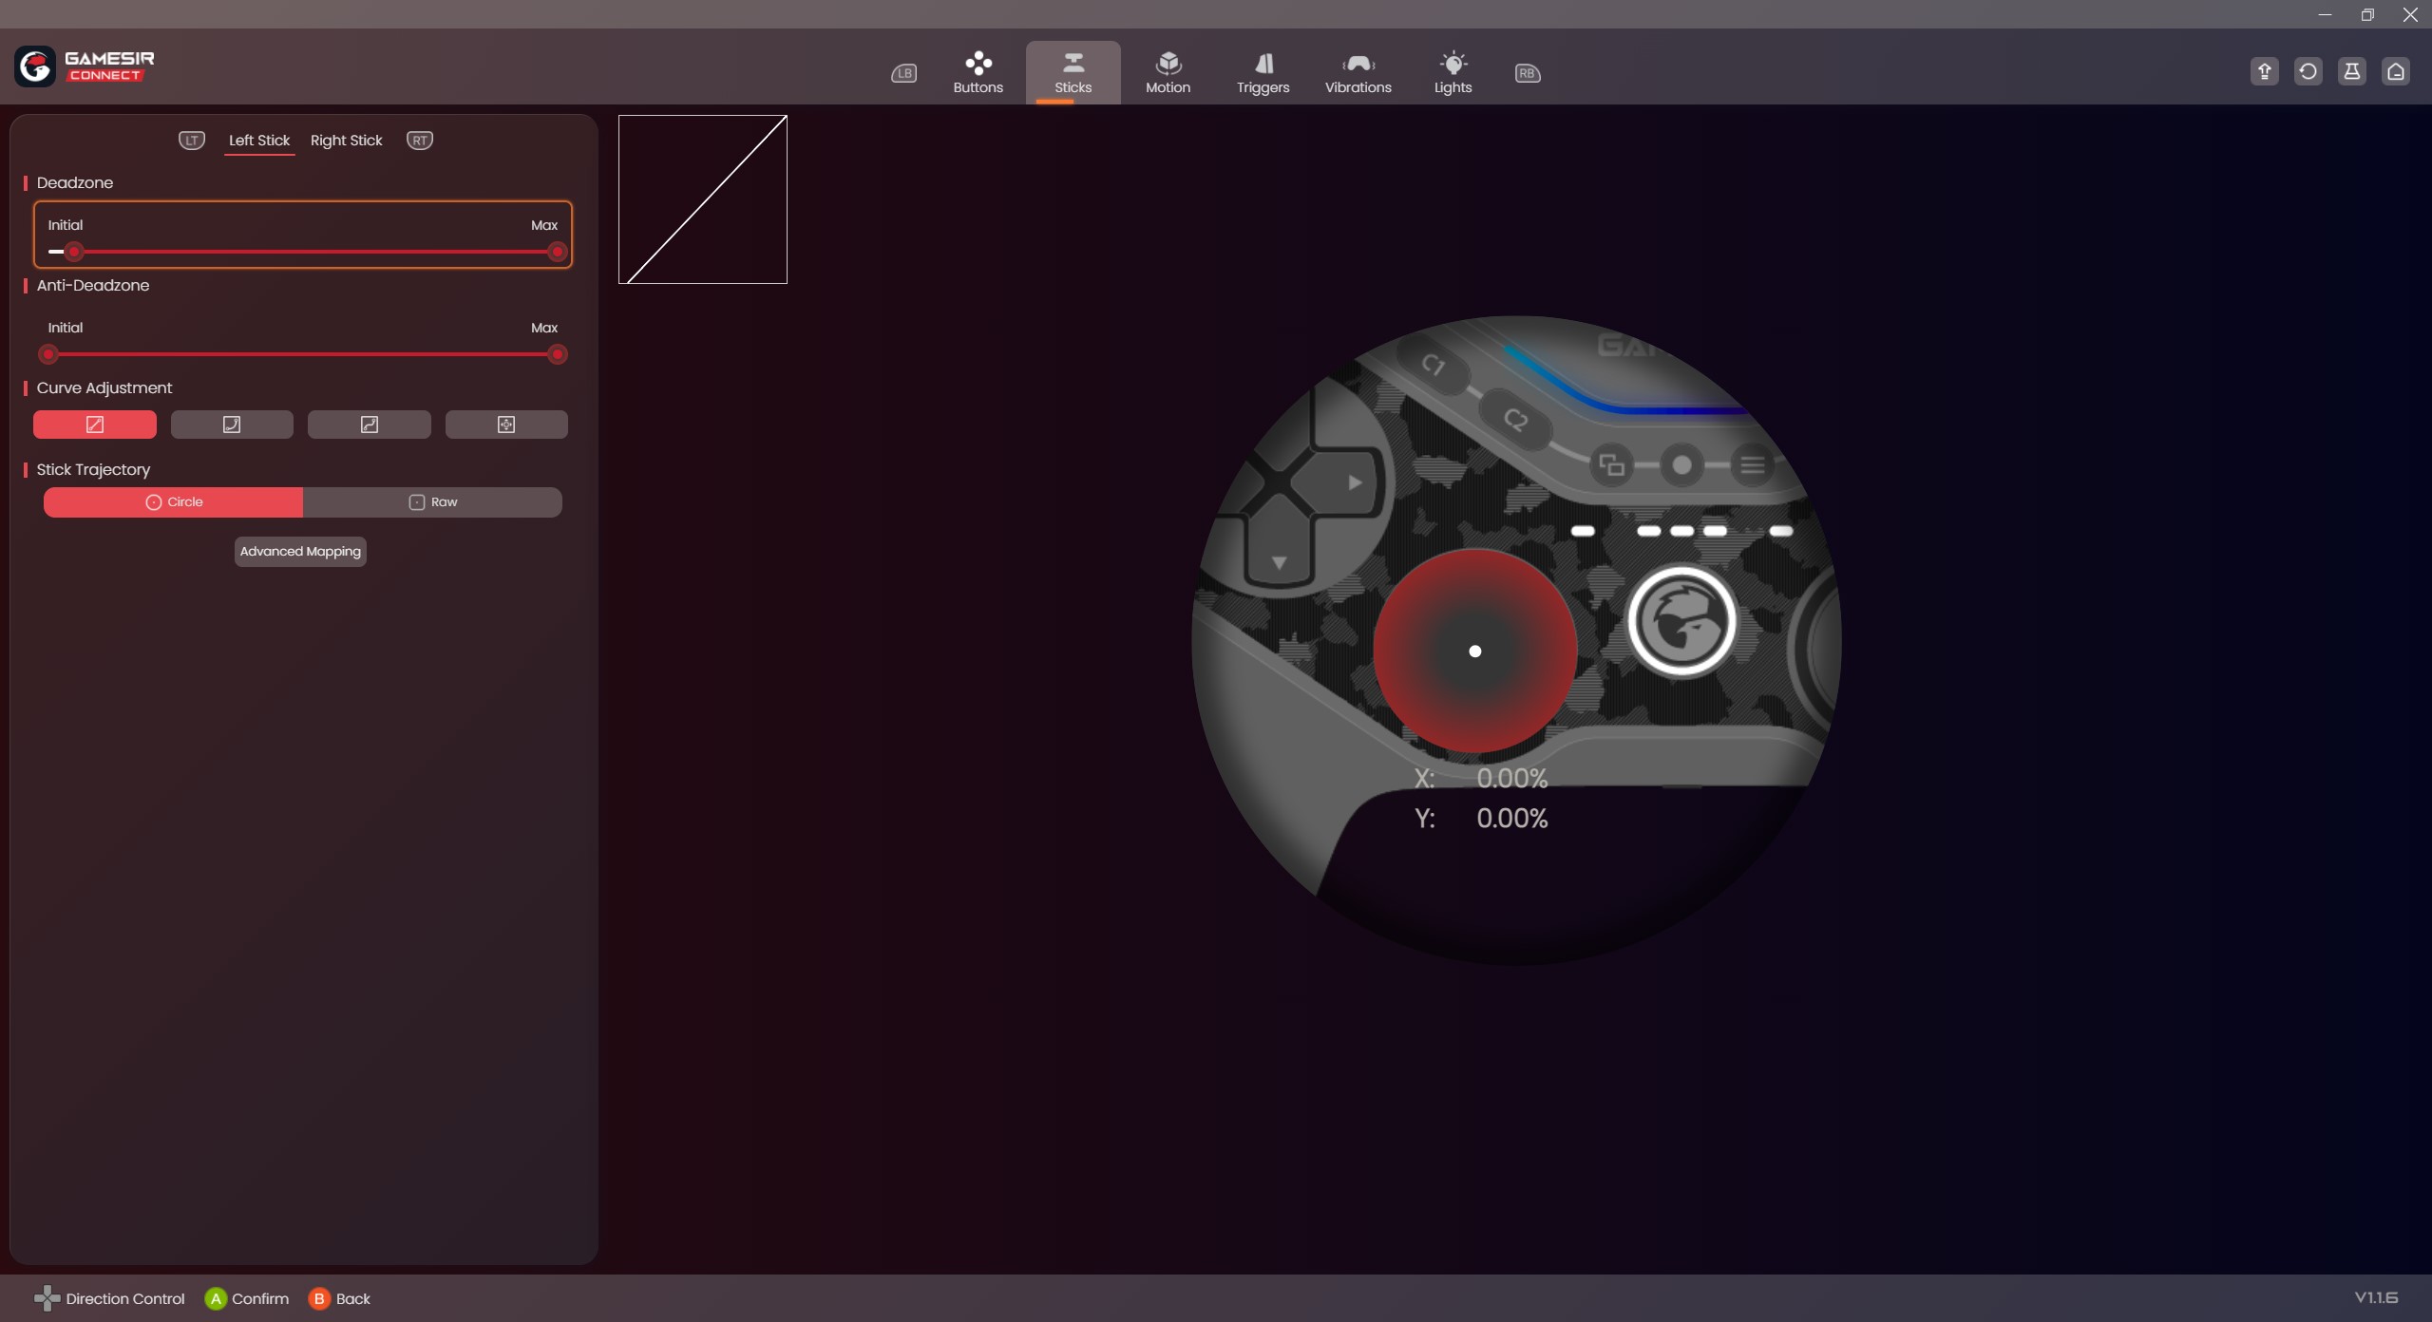Viewport: 2432px width, 1322px height.
Task: Click the red left stick on controller image
Action: tap(1475, 651)
